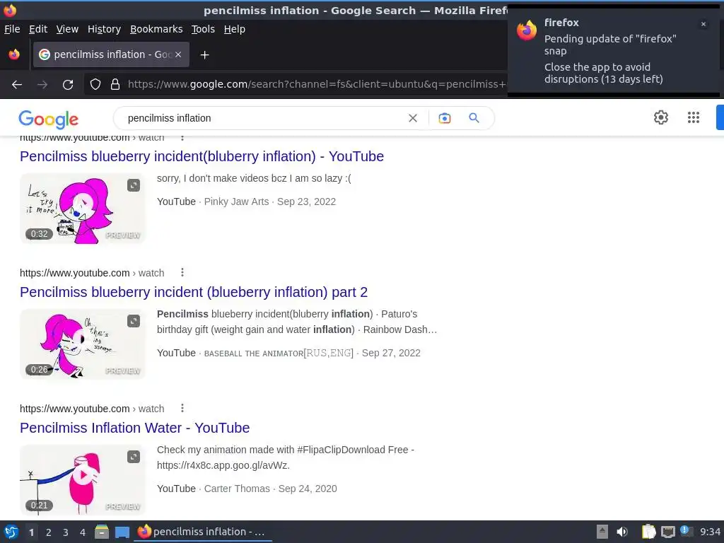Open Pencilmiss Inflation Water result link
The image size is (724, 543).
coord(135,428)
